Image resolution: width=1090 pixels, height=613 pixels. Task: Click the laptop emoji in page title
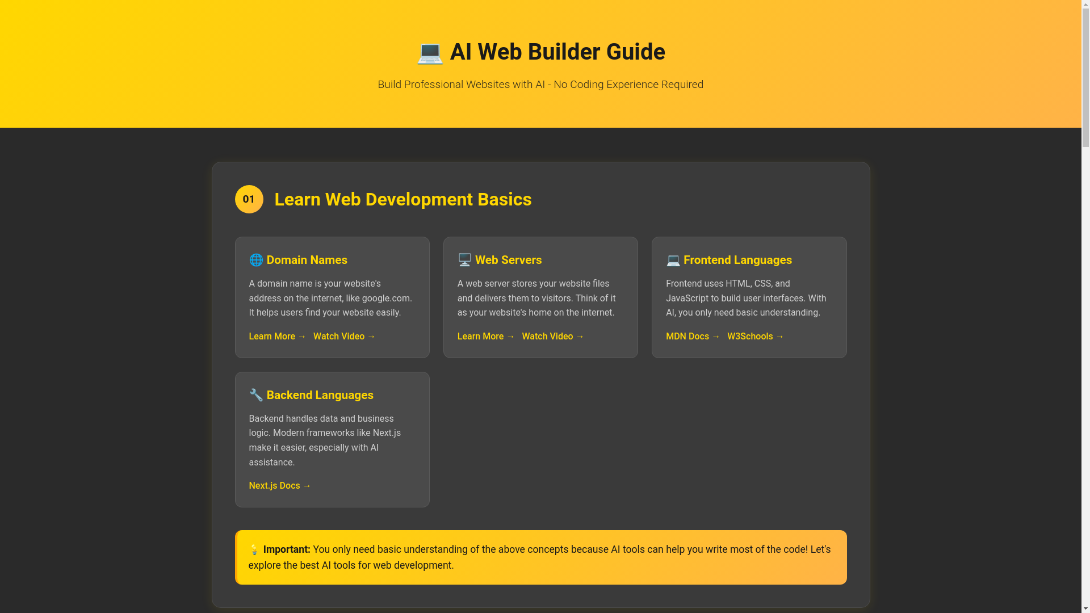430,53
